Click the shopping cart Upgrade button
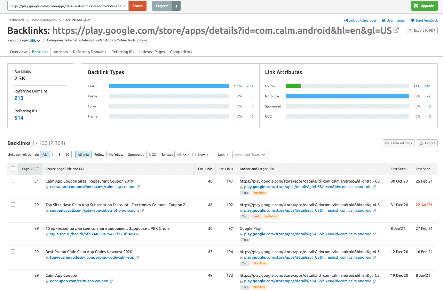Viewport: 443px width, 290px height. click(x=425, y=6)
